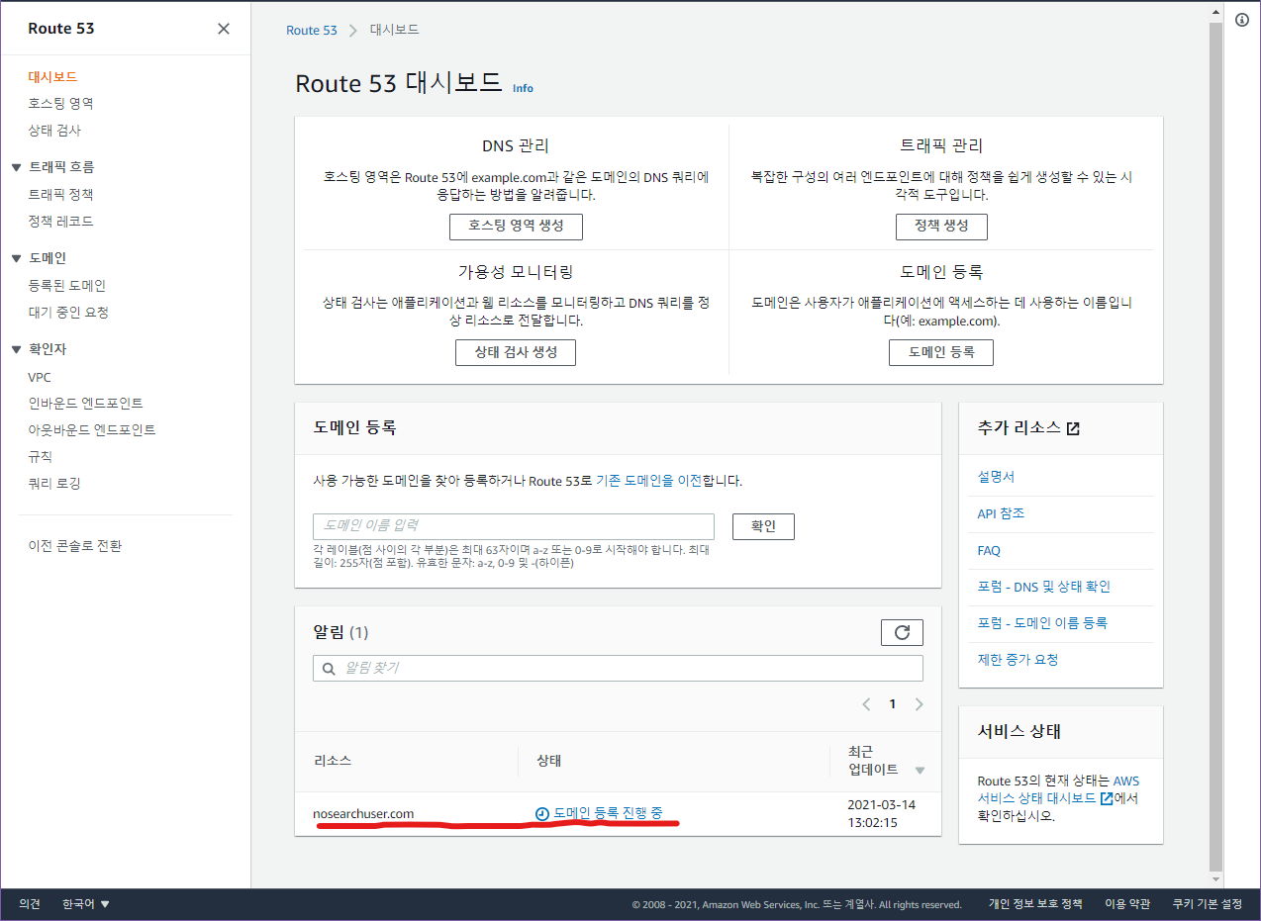This screenshot has width=1261, height=921.
Task: Select the nosearchuser.com resource cell
Action: (x=363, y=814)
